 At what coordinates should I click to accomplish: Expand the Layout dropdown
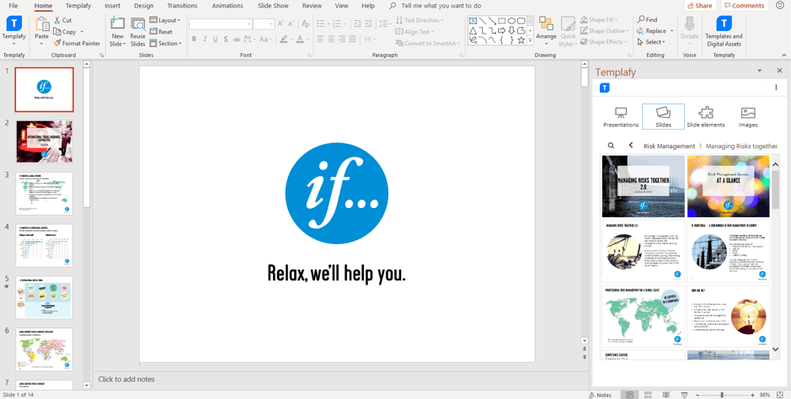165,20
